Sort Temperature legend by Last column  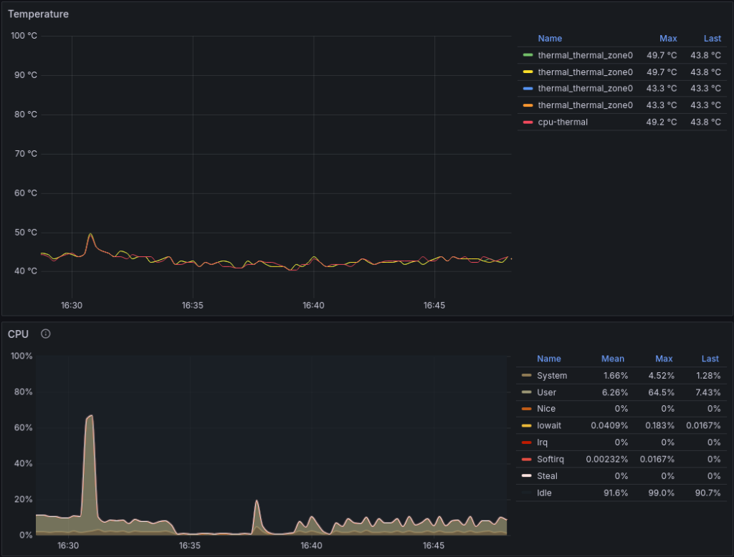pyautogui.click(x=711, y=39)
